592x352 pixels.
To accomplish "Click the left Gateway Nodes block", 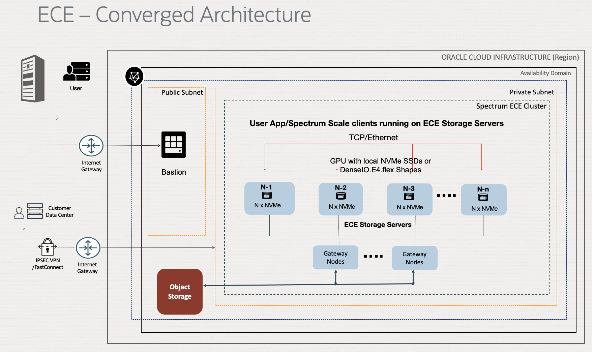I will click(335, 258).
